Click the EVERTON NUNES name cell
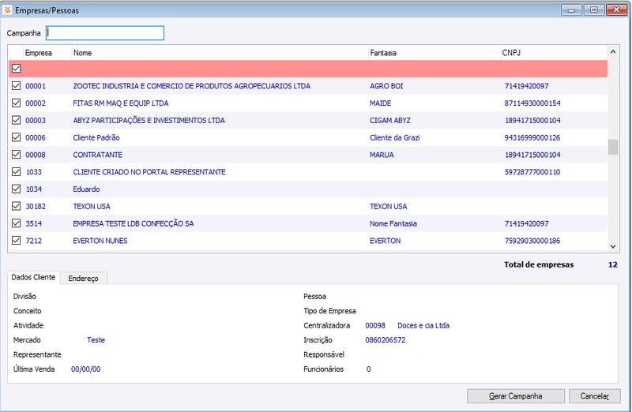Image resolution: width=632 pixels, height=412 pixels. coord(100,241)
